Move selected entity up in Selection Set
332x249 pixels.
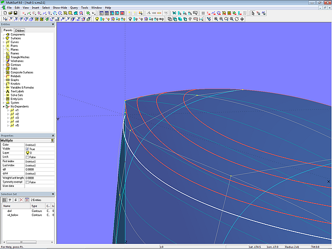coord(9,200)
